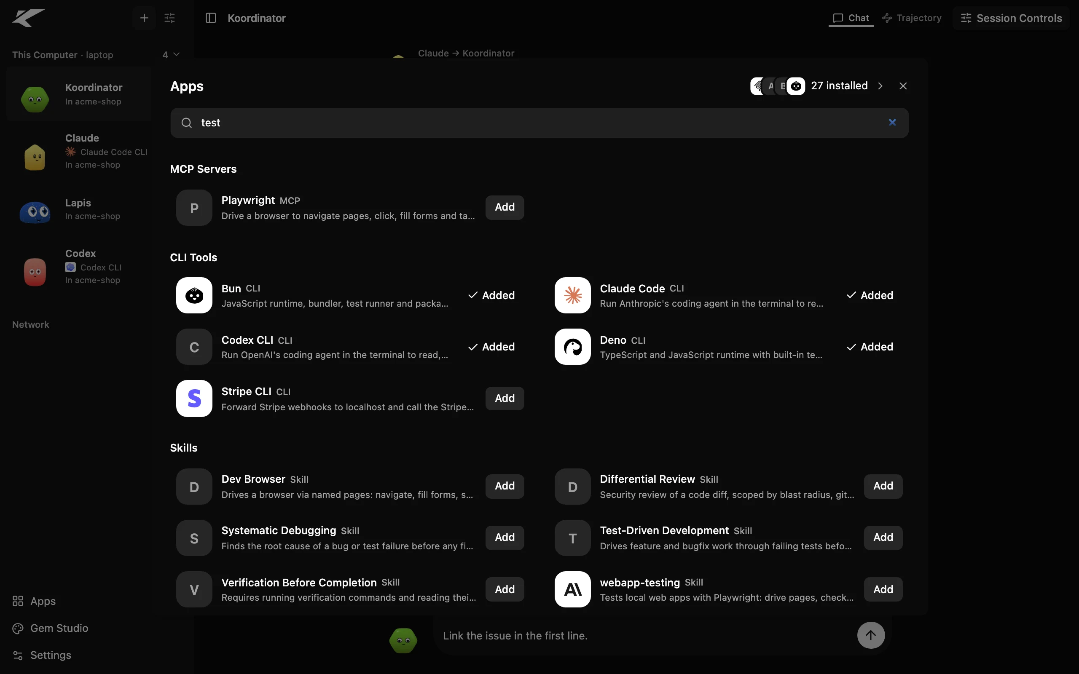Open the 27 installed chevron
The image size is (1079, 674).
[x=880, y=86]
